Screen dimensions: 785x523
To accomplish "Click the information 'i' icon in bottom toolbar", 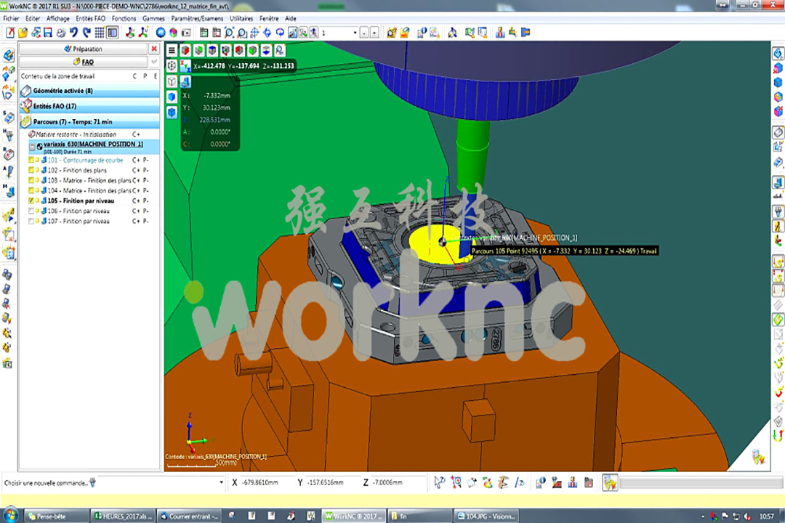I will coord(540,482).
